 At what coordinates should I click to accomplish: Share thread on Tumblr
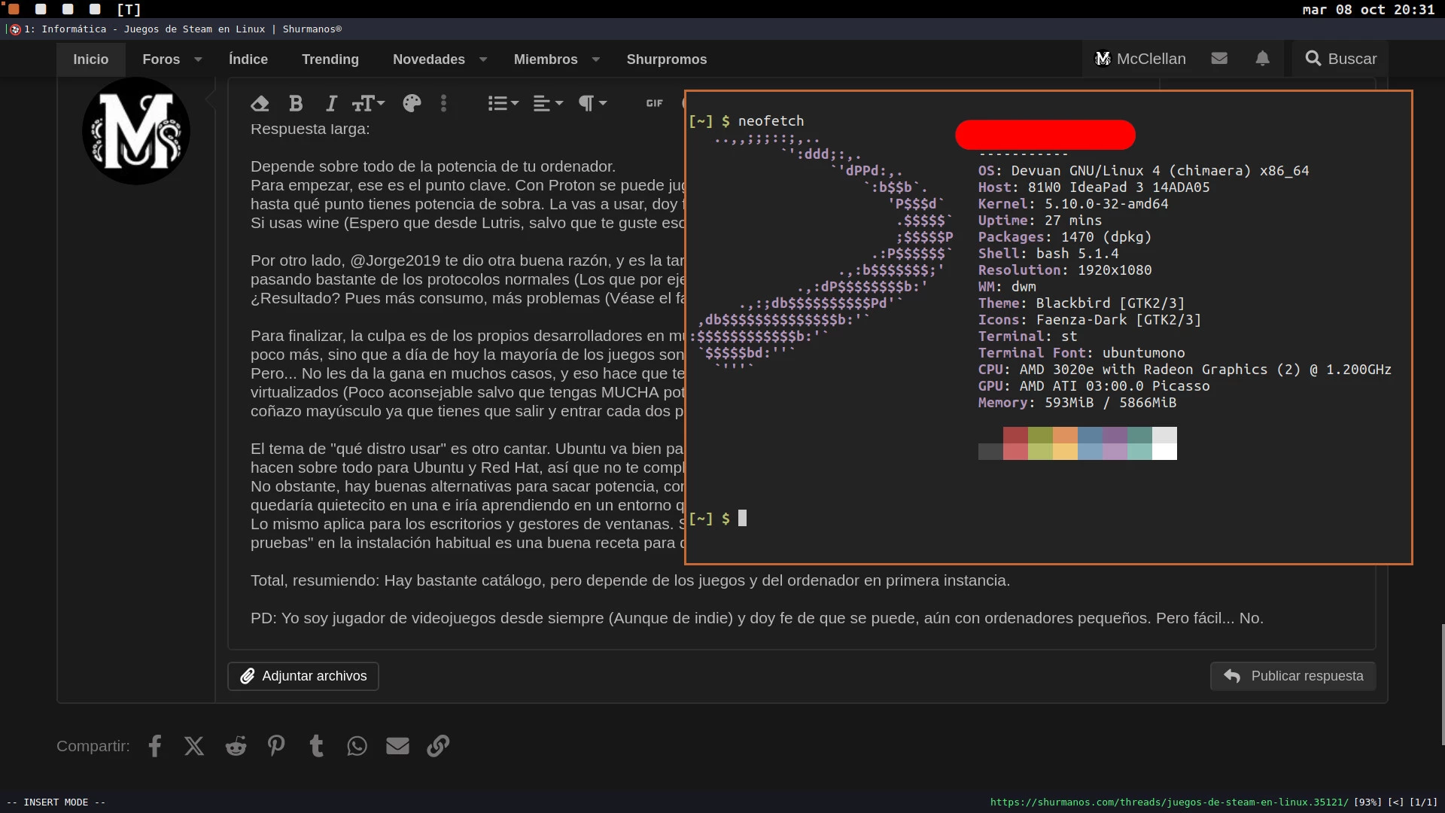coord(317,746)
